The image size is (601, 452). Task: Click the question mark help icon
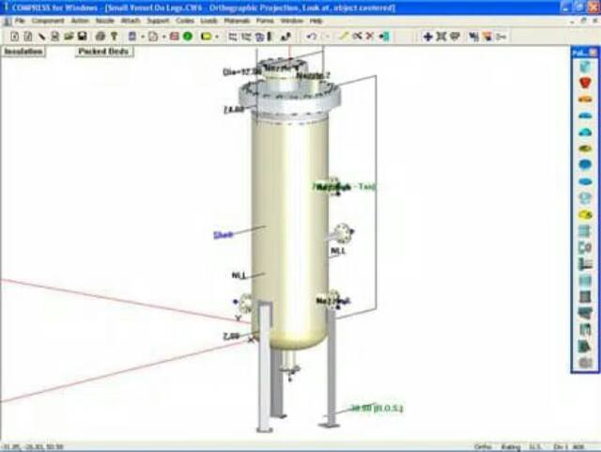tap(114, 37)
